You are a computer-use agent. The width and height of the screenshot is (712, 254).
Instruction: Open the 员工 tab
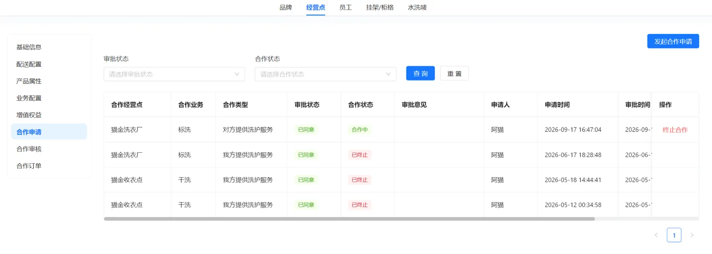[345, 8]
